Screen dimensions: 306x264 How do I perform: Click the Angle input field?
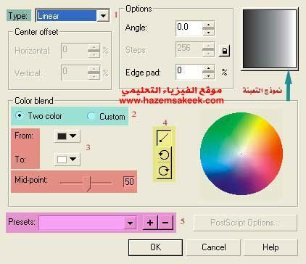189,28
